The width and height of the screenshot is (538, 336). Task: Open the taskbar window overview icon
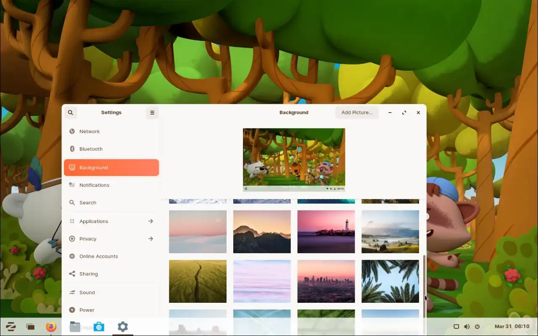point(30,327)
